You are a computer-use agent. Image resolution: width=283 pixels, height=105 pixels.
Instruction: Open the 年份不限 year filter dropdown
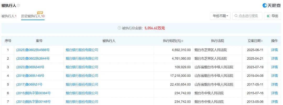click(220, 16)
